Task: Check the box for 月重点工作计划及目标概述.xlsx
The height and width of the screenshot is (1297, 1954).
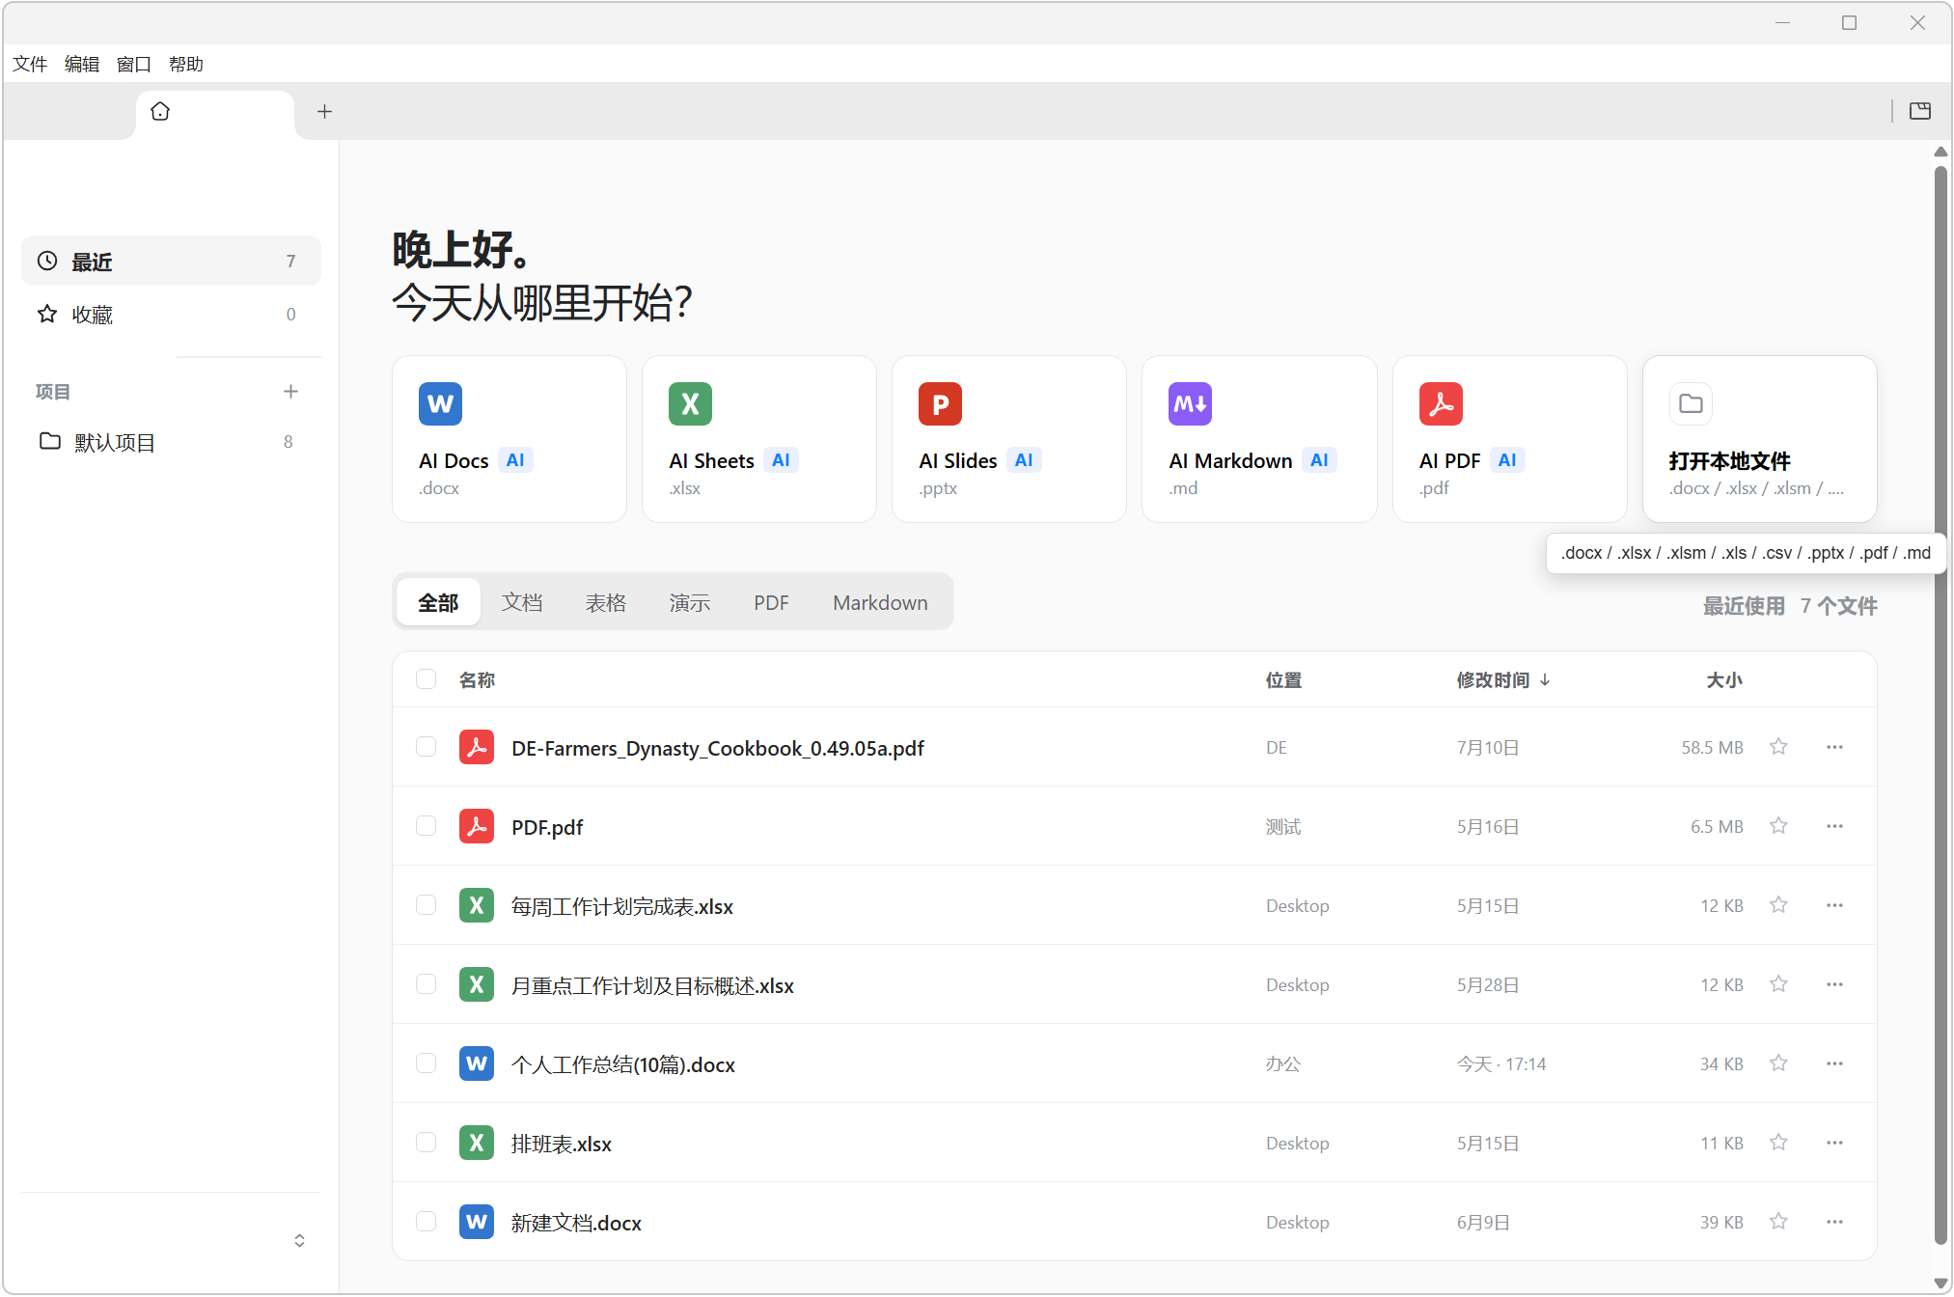Action: coord(426,984)
